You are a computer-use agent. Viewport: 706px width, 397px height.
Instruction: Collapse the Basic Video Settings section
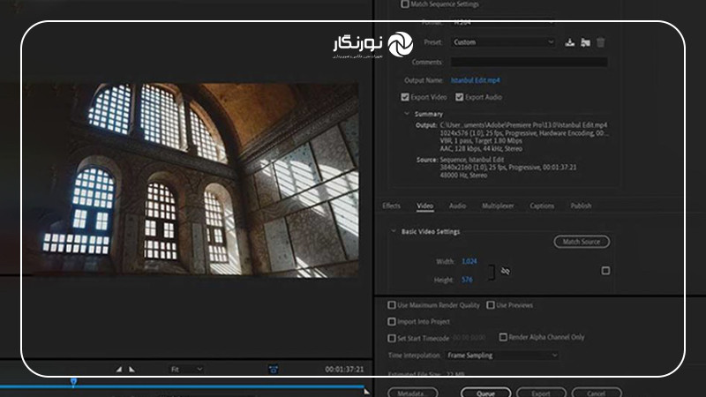pyautogui.click(x=394, y=232)
